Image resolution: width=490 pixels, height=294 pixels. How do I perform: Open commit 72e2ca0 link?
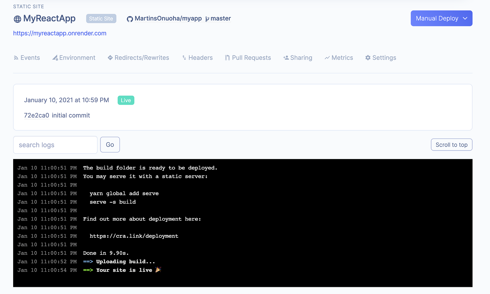pyautogui.click(x=36, y=115)
